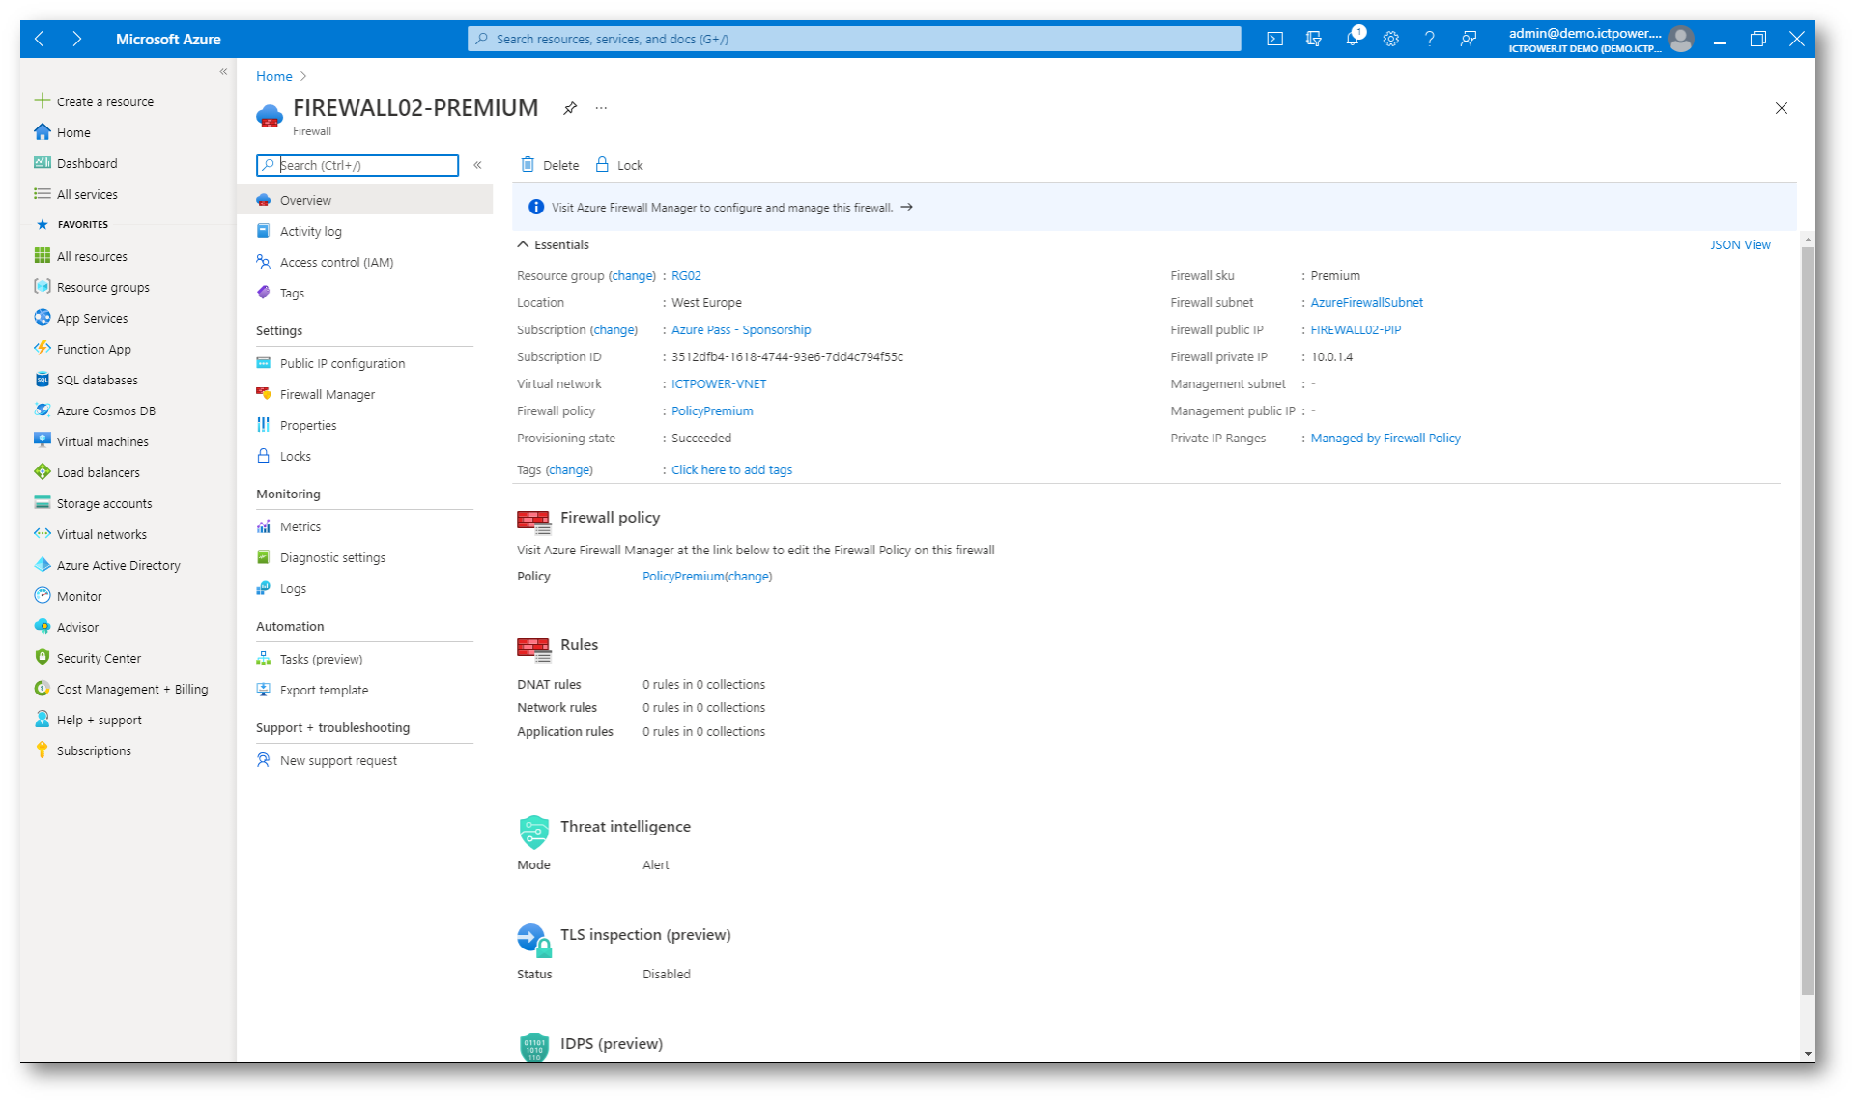Select Overview in the resource menu

[365, 200]
